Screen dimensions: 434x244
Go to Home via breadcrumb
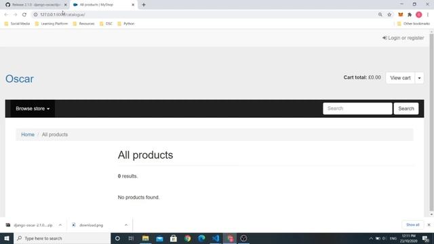tap(28, 135)
